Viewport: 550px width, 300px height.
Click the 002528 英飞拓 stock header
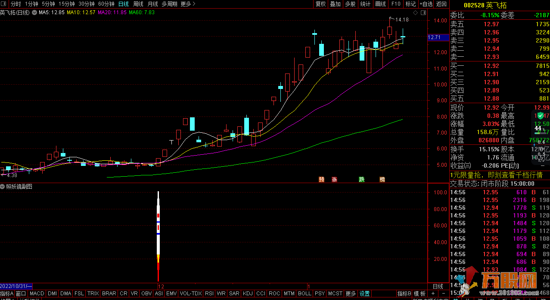point(486,5)
